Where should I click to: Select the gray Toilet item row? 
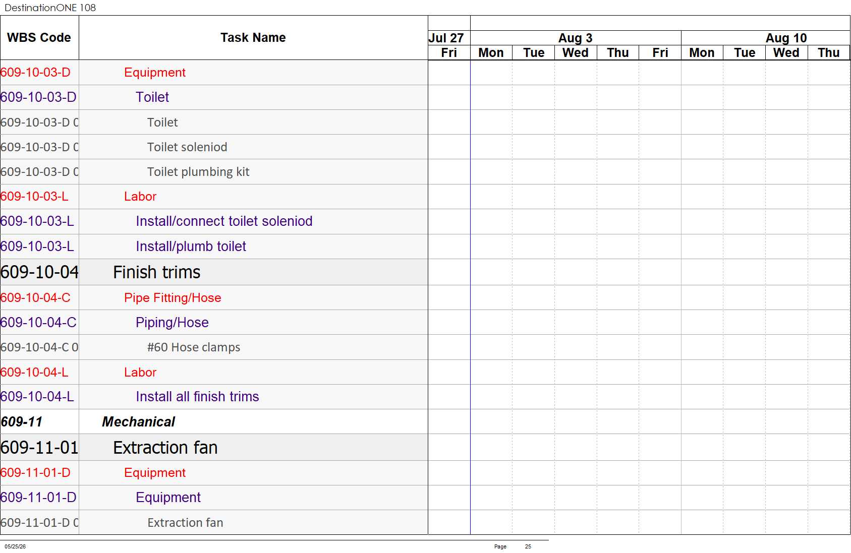click(x=214, y=122)
